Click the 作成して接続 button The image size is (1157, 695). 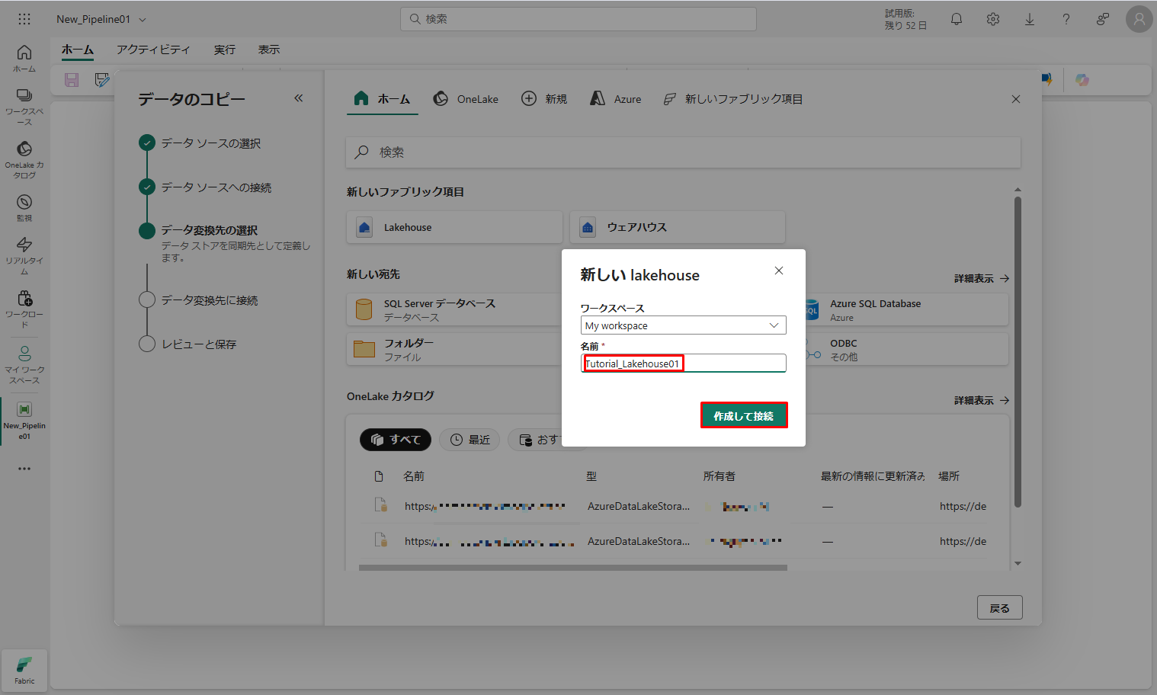743,415
